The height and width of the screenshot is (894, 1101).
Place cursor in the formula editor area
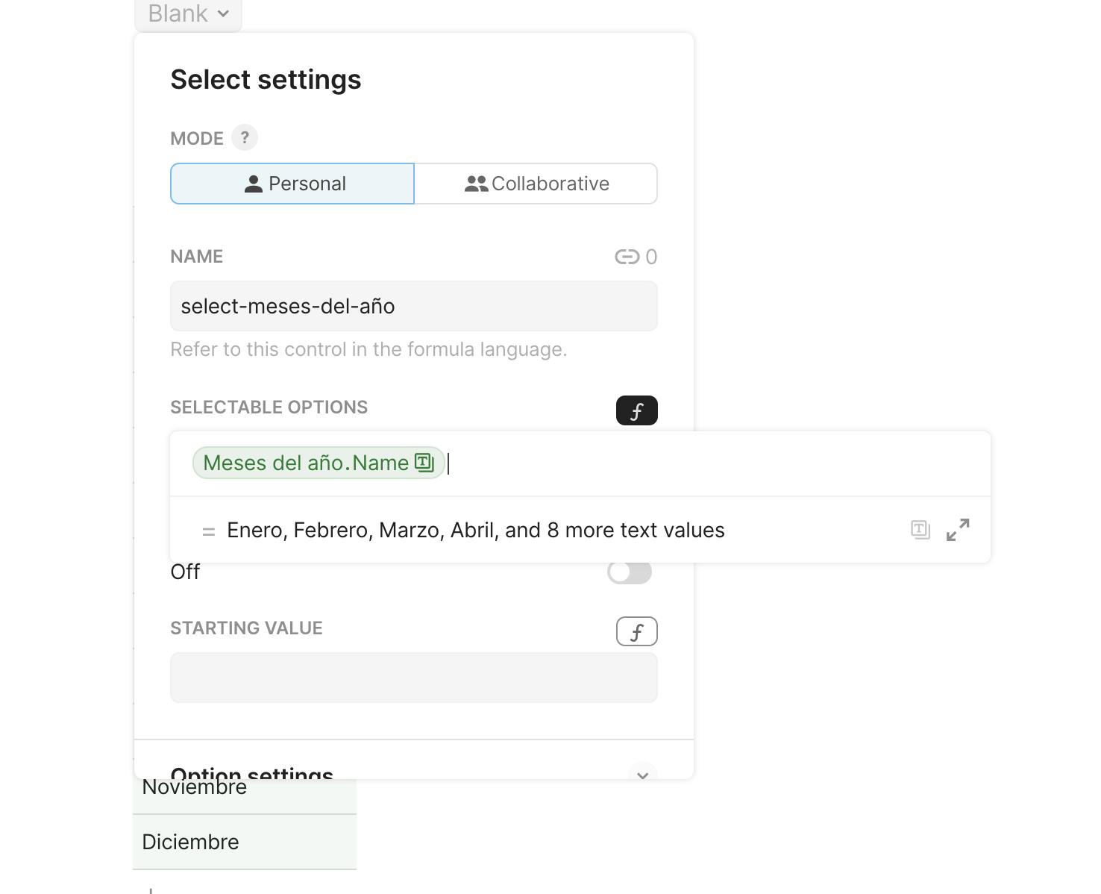(x=709, y=463)
